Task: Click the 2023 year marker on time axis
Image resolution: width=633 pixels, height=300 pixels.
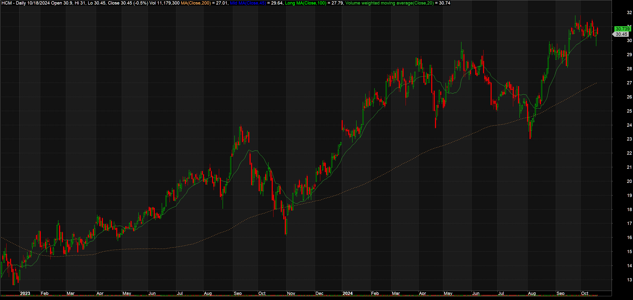Action: tap(25, 293)
